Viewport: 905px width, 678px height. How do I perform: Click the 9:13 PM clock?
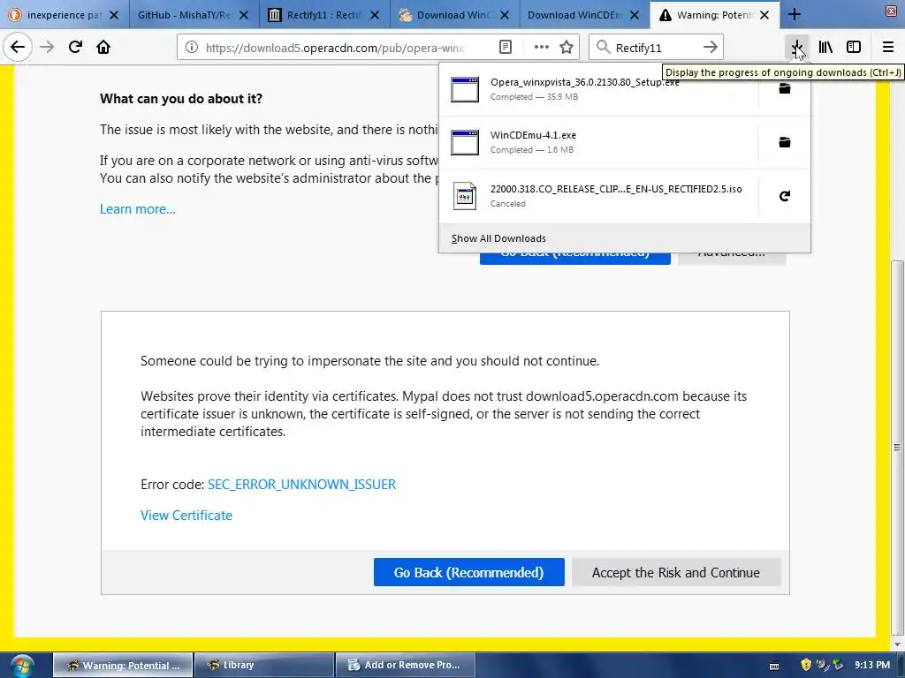point(872,665)
